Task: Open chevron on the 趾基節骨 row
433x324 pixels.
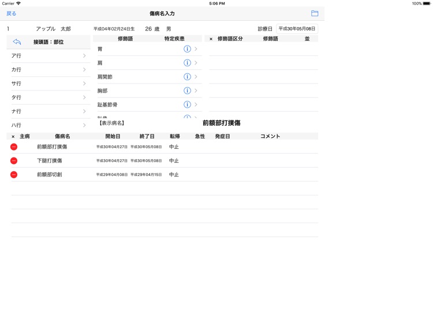Action: pyautogui.click(x=196, y=104)
